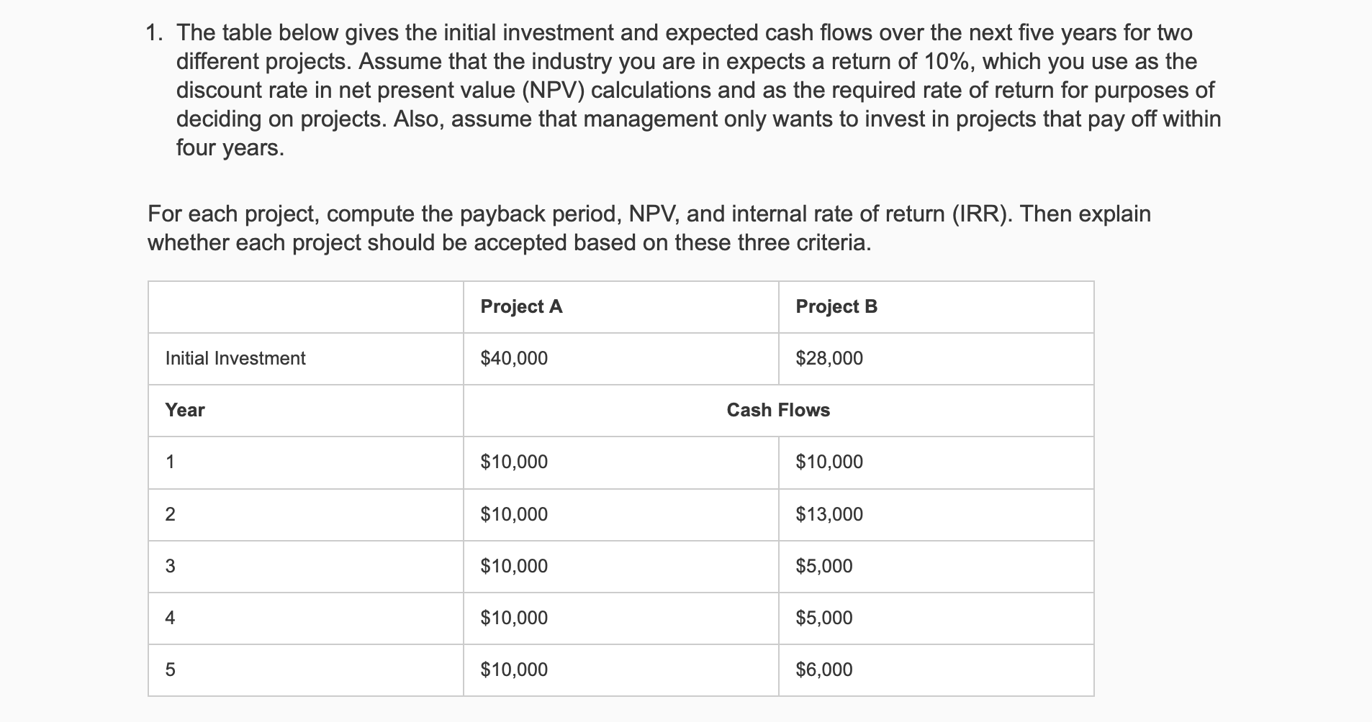This screenshot has height=722, width=1372.
Task: Select Project B year 3 $5,000 value
Action: click(x=824, y=566)
